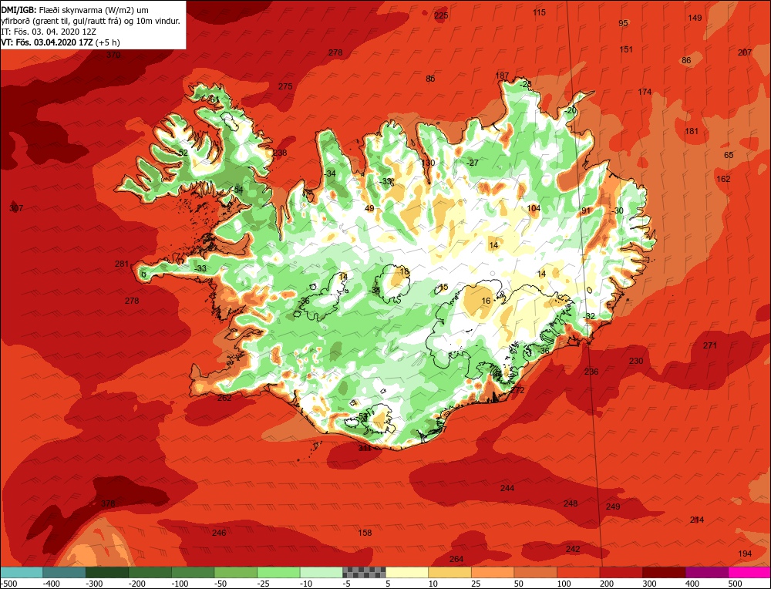Click the legend swatch between 10 and 25
This screenshot has height=589, width=771.
450,572
